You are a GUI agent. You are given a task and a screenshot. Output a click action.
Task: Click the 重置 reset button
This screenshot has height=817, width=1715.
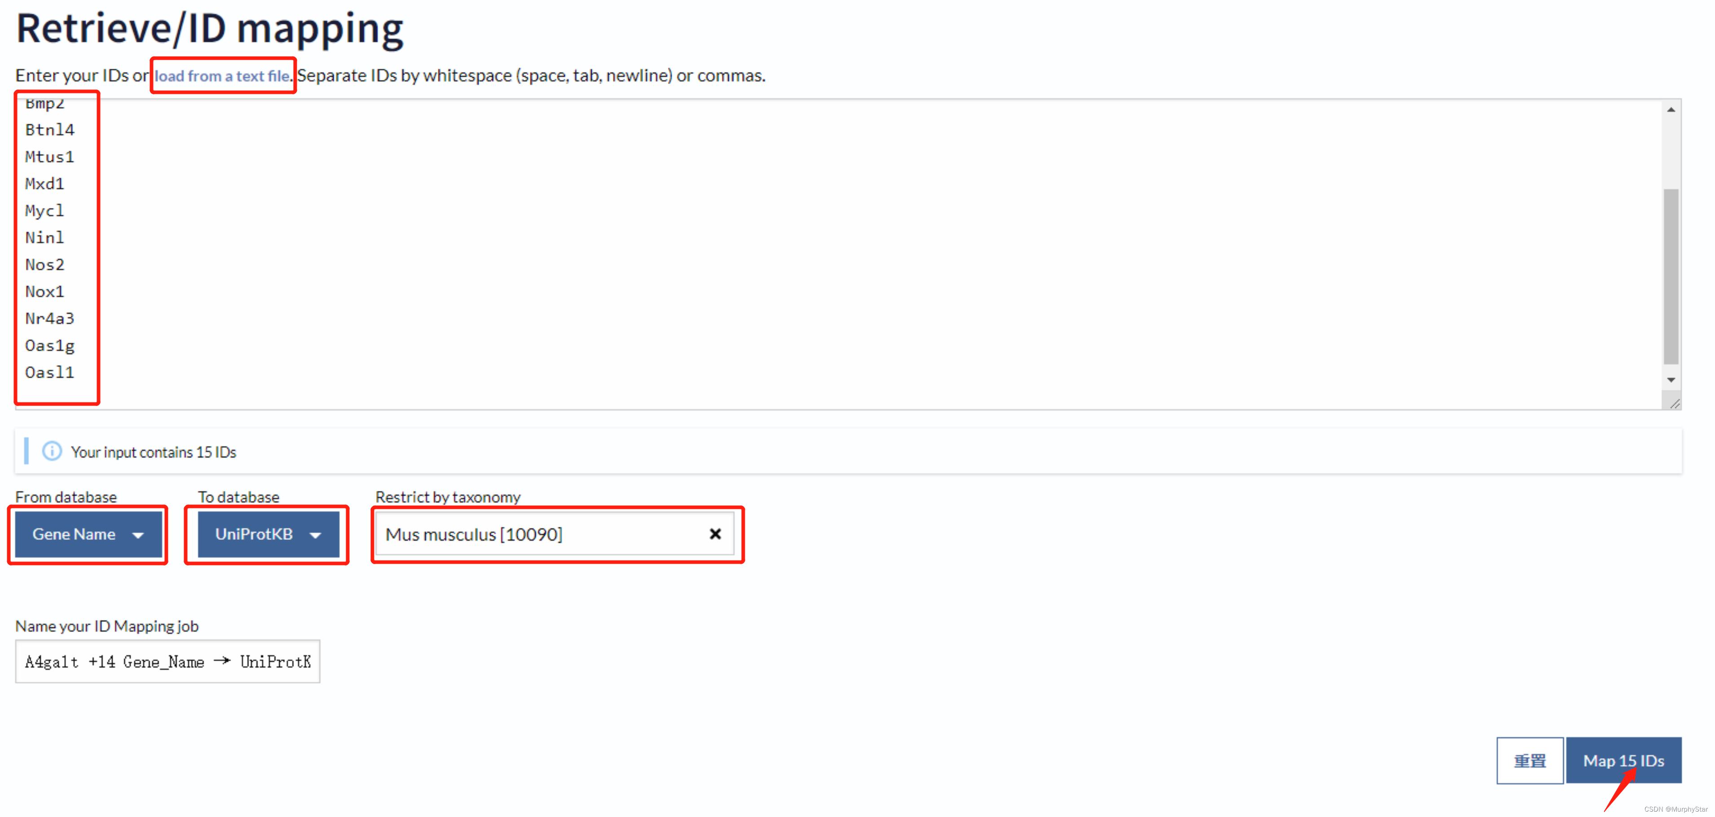[x=1530, y=760]
